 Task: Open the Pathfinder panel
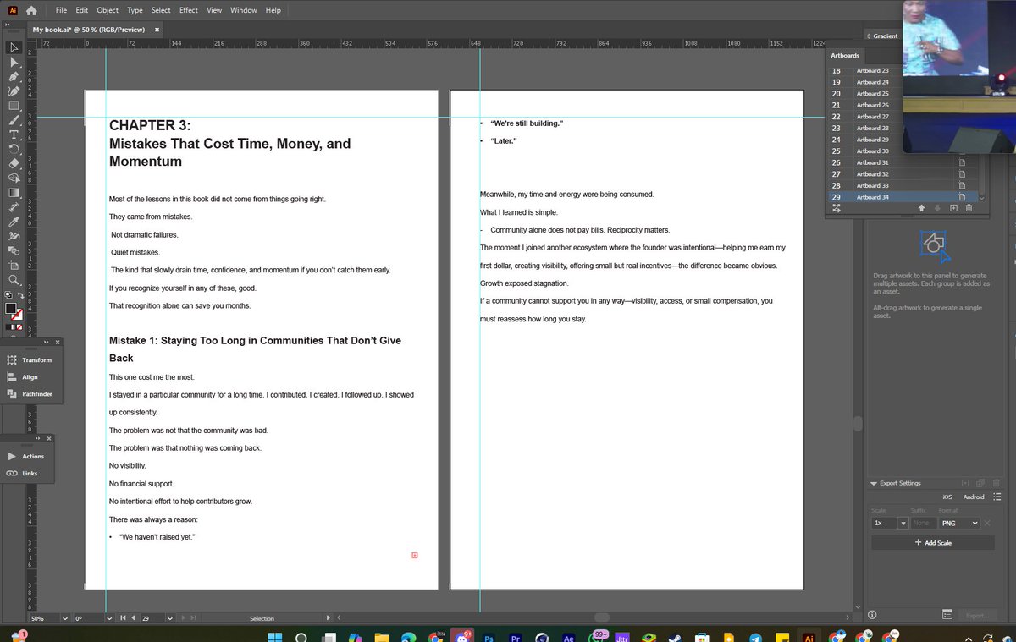coord(30,394)
